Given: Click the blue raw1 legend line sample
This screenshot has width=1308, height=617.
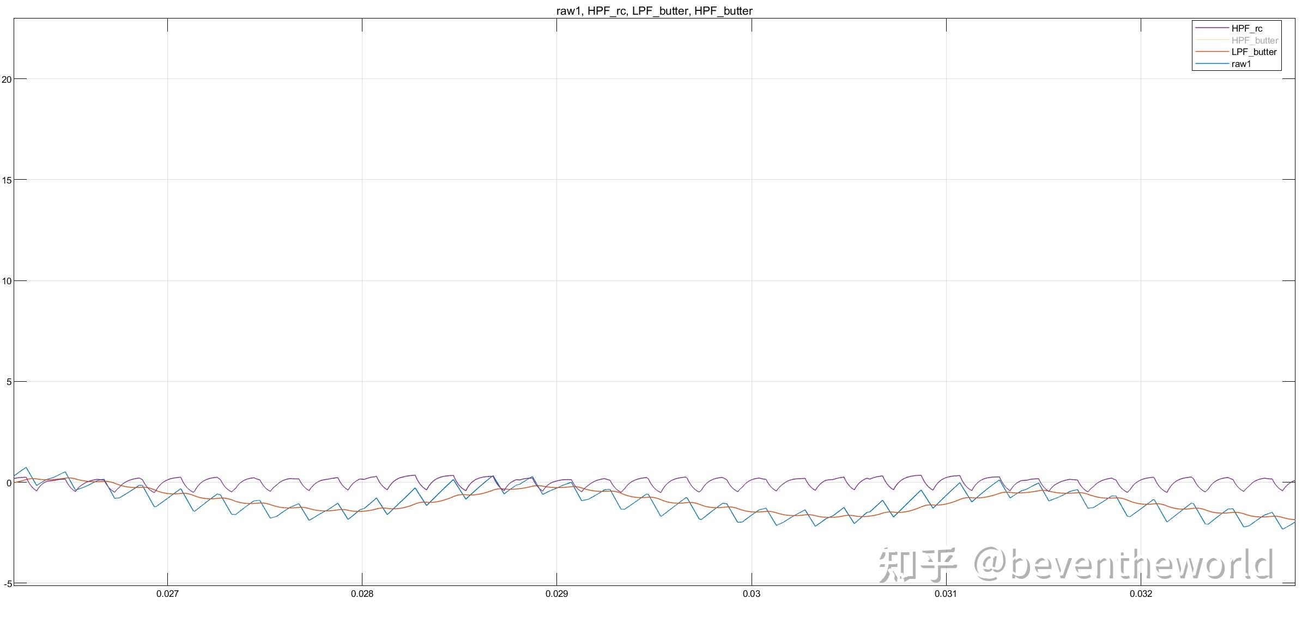Looking at the screenshot, I should (1212, 64).
